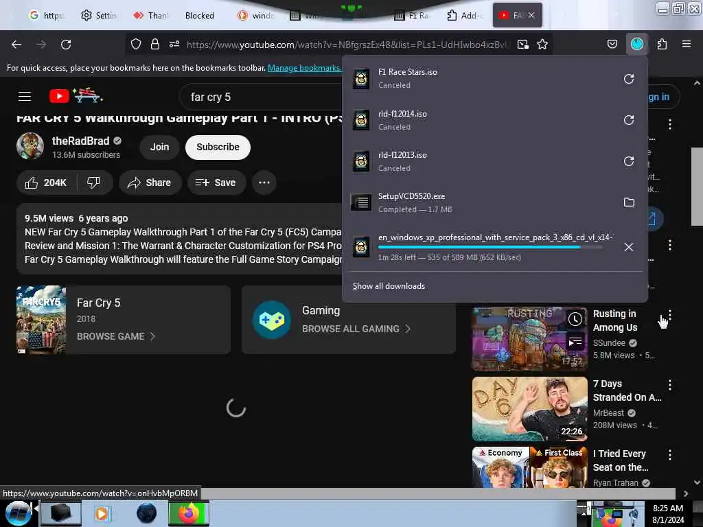Click the Join button
Image resolution: width=703 pixels, height=527 pixels.
pyautogui.click(x=159, y=147)
